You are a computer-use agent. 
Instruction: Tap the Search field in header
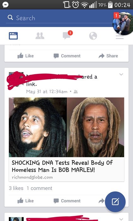tap(59, 18)
